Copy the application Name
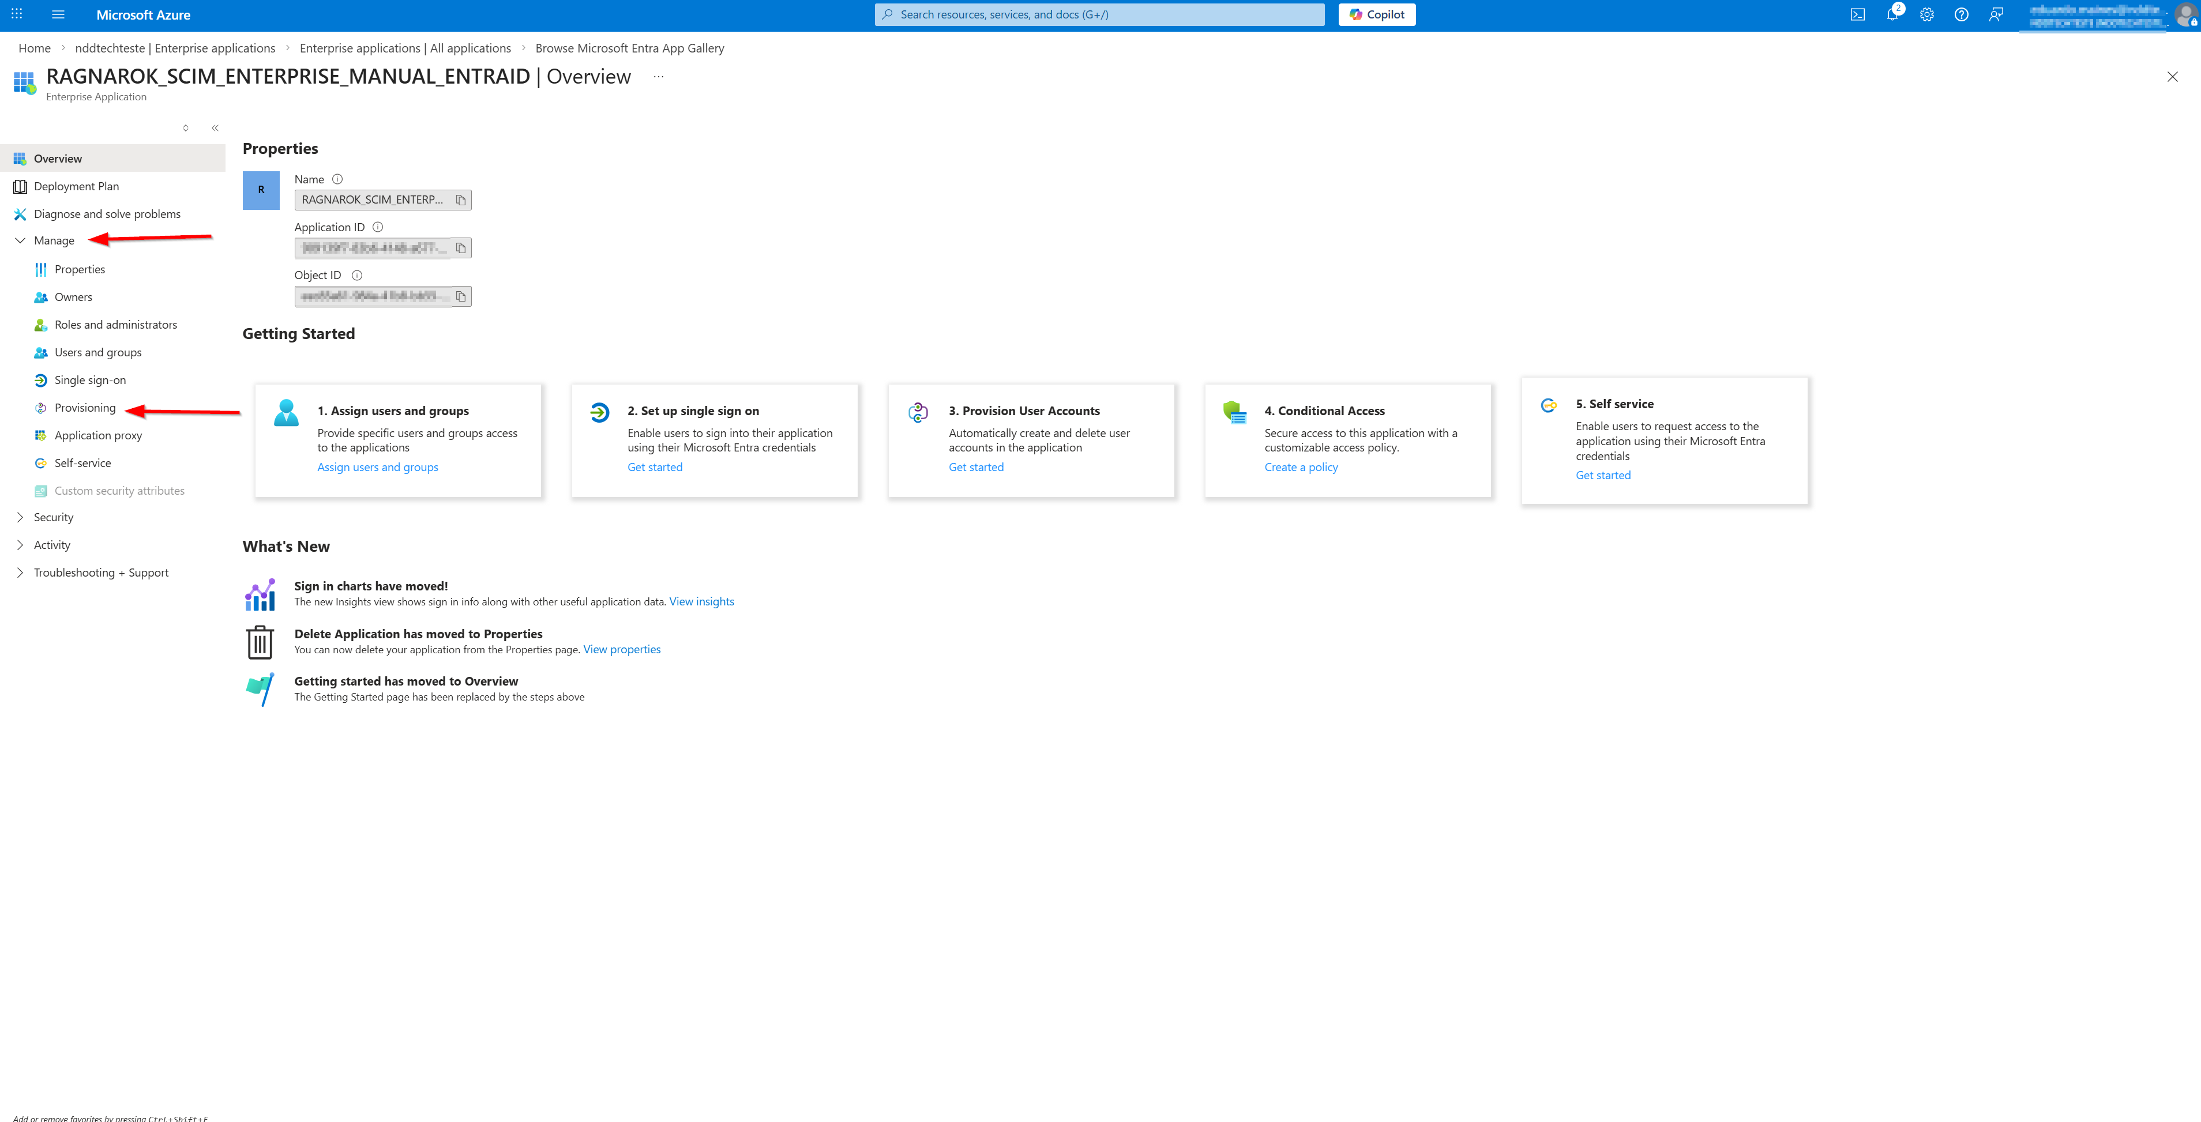The height and width of the screenshot is (1122, 2201). (460, 199)
